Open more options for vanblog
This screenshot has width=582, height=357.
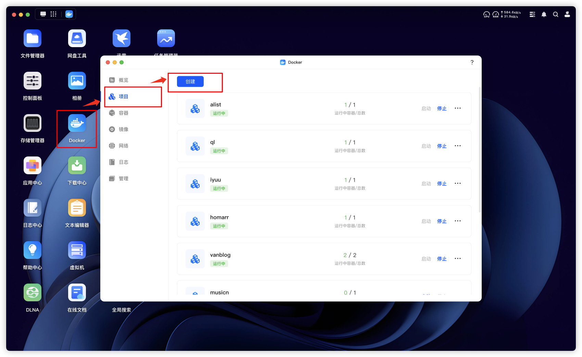458,259
